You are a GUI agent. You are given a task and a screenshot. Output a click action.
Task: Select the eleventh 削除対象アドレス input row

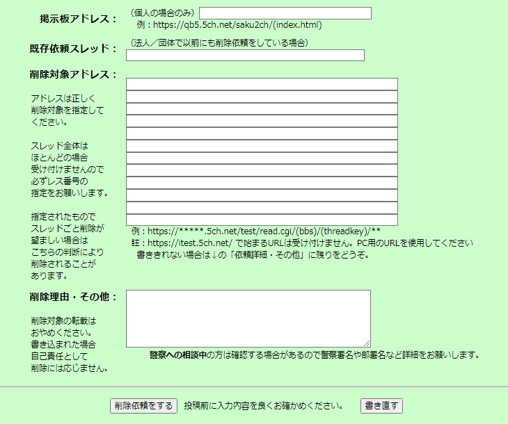coord(262,208)
